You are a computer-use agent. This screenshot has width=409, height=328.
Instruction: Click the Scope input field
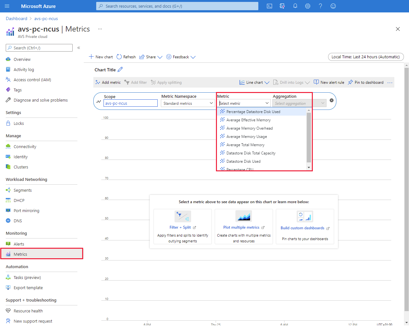click(130, 103)
